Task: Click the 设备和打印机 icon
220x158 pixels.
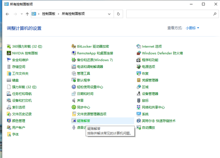Action: (9, 101)
